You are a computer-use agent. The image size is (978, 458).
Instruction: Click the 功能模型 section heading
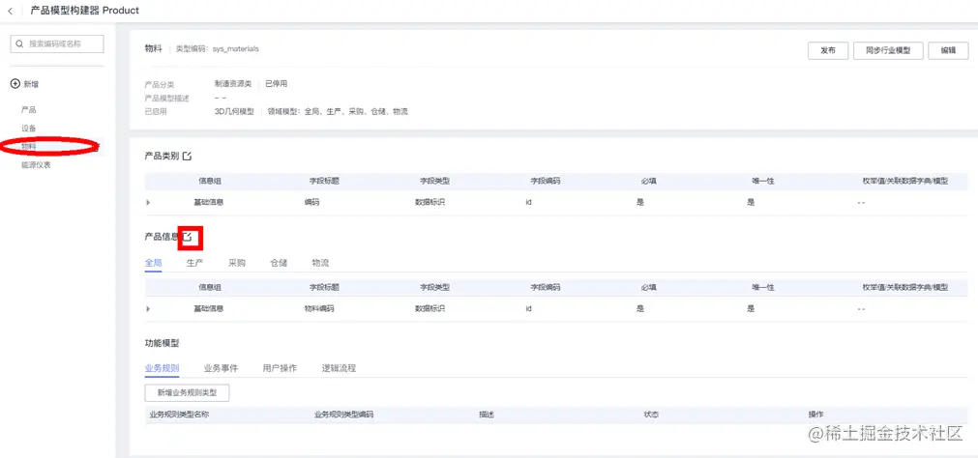pyautogui.click(x=162, y=343)
